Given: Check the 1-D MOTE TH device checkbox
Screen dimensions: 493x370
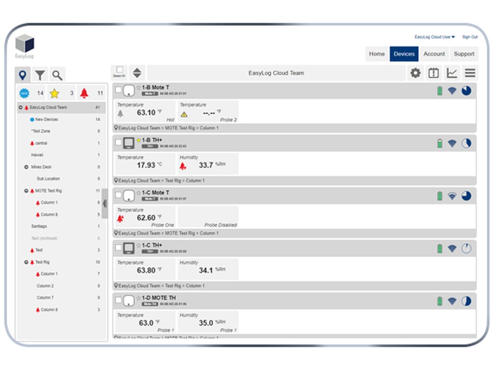Looking at the screenshot, I should (x=118, y=300).
